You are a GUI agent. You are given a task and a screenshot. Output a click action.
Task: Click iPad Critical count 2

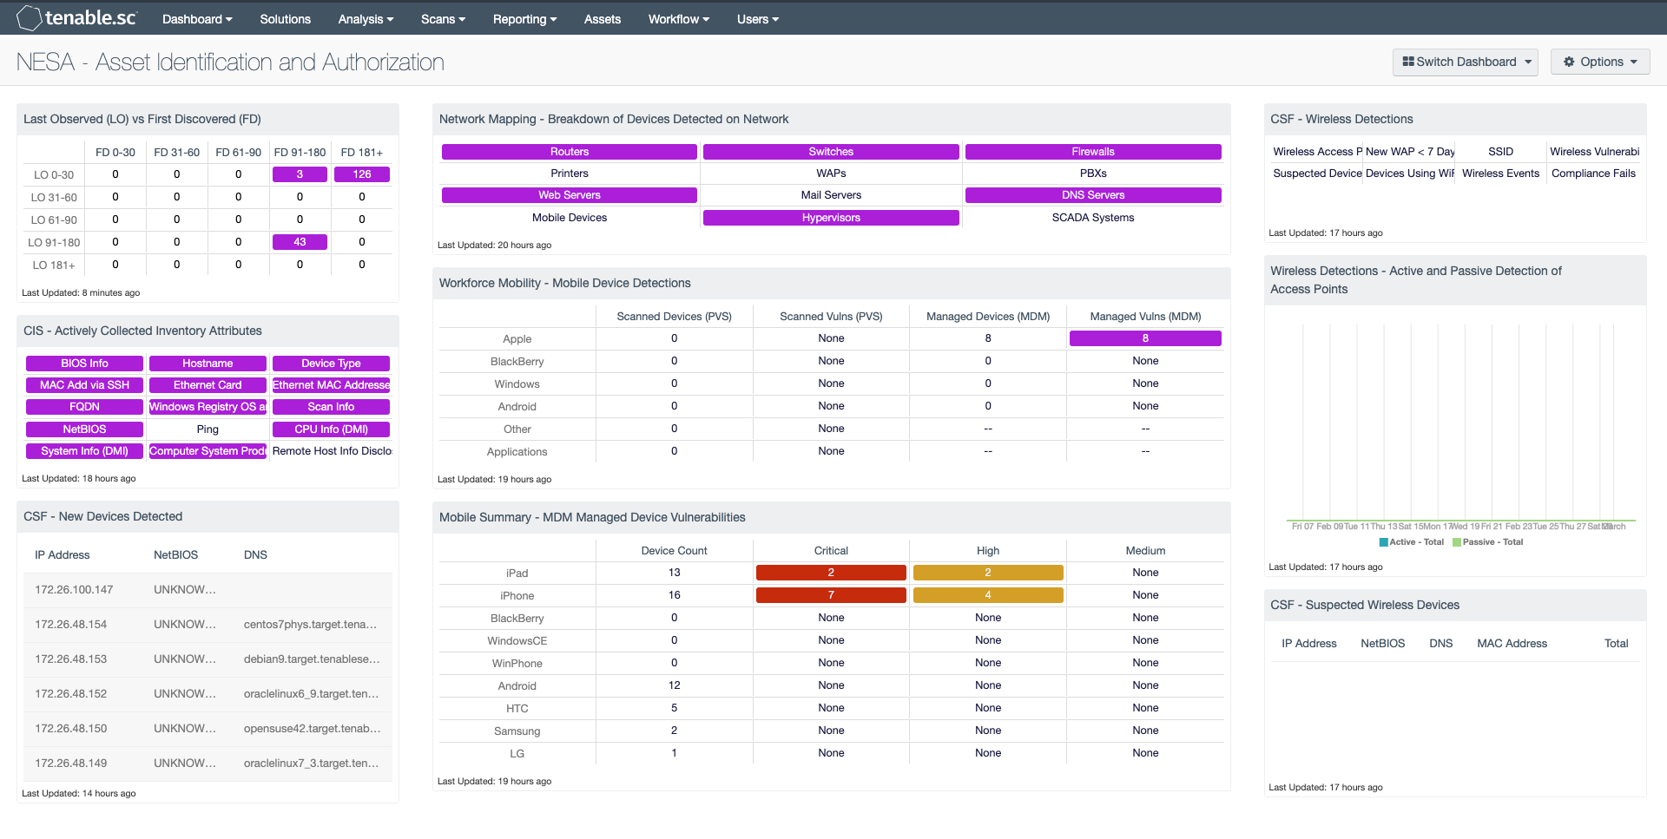pos(831,573)
